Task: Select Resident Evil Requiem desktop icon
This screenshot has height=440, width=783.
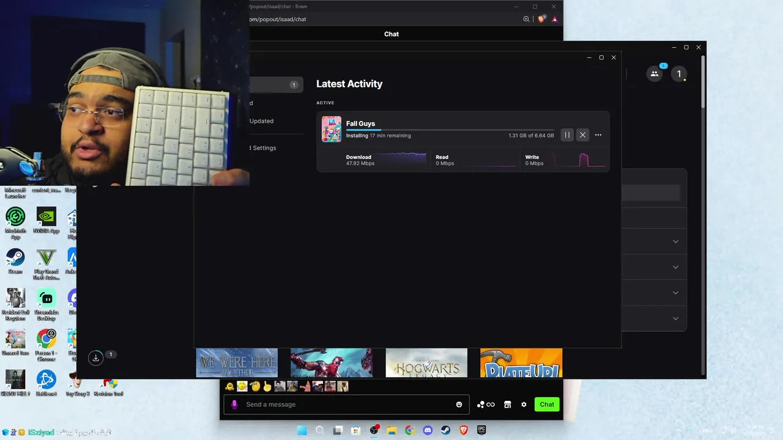Action: click(x=15, y=304)
